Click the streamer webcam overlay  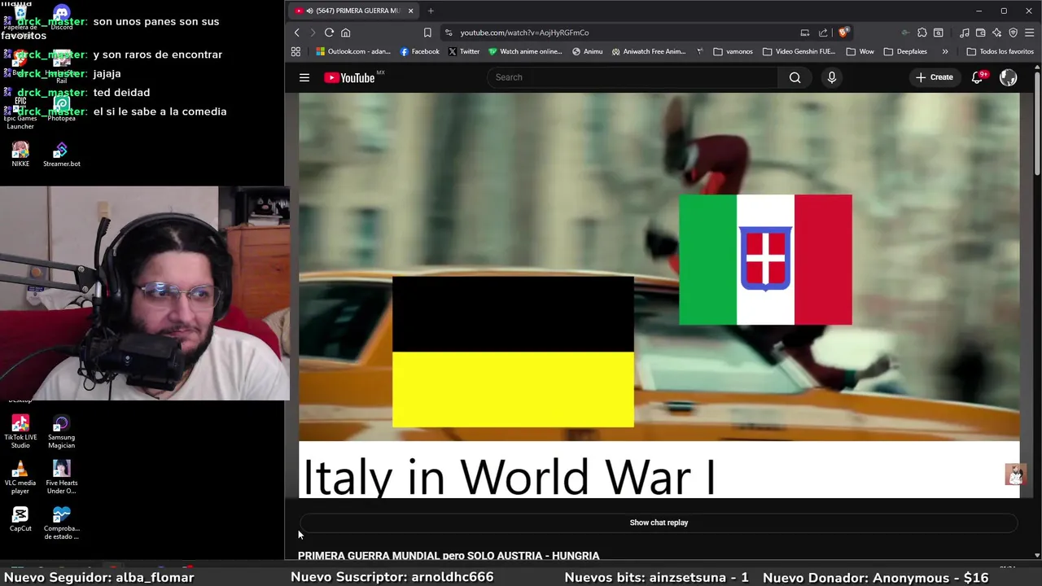145,293
